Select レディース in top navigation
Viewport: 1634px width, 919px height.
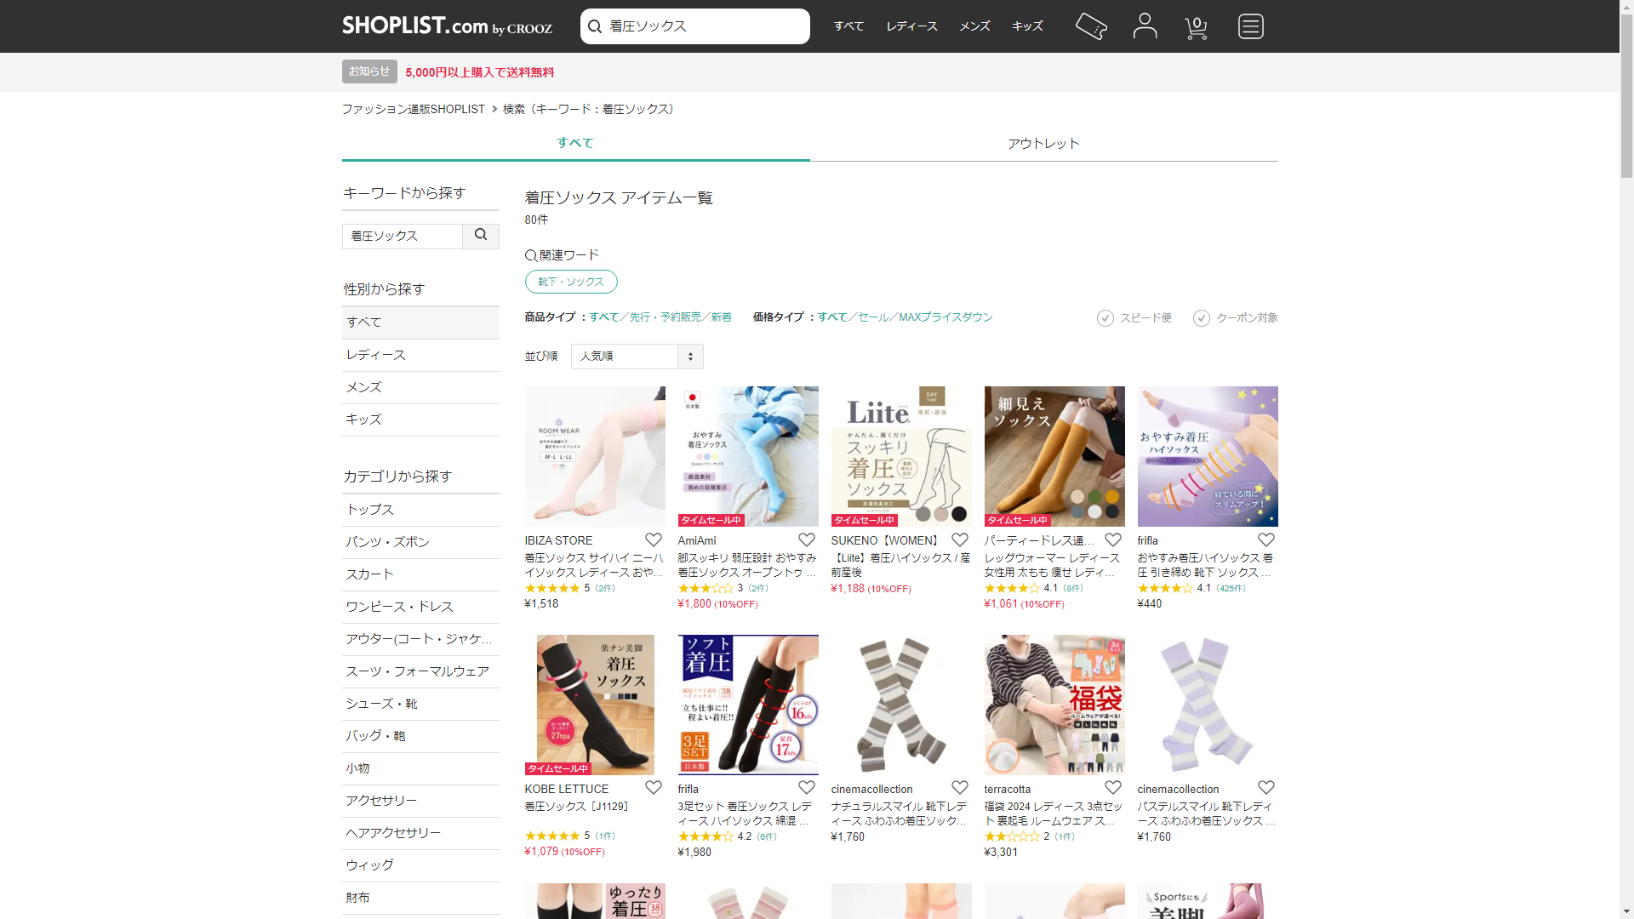pos(911,26)
